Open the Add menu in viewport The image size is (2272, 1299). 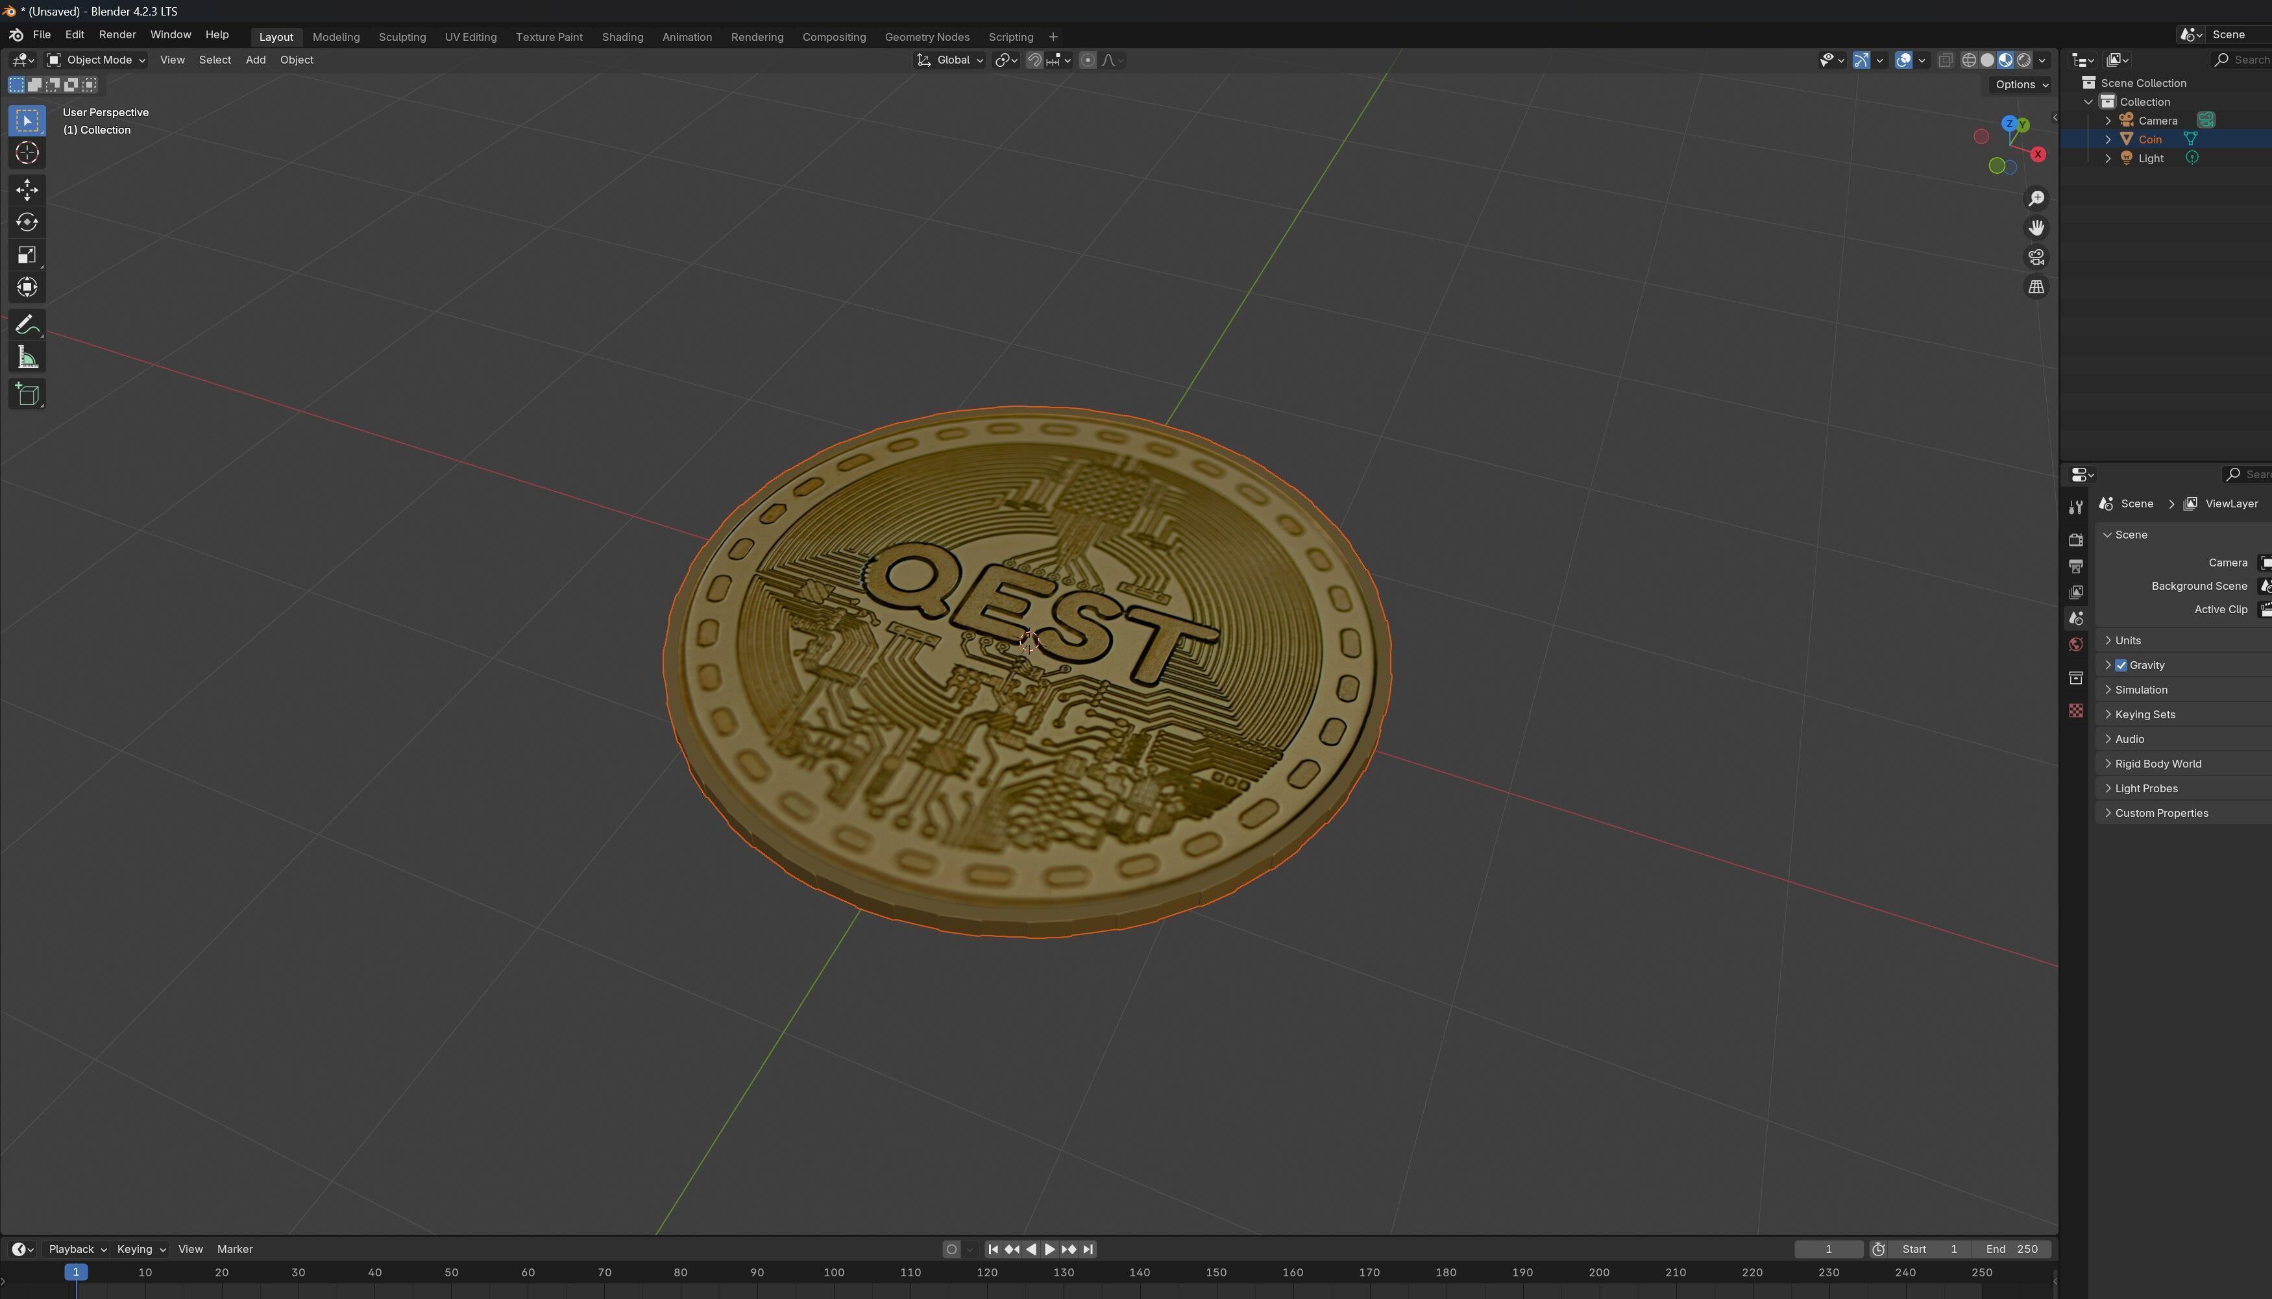[255, 60]
